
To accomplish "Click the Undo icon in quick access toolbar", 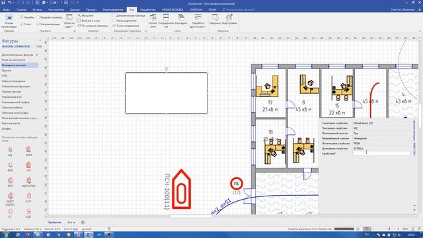I will [9, 3].
